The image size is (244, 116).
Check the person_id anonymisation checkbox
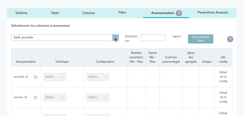pos(36,97)
